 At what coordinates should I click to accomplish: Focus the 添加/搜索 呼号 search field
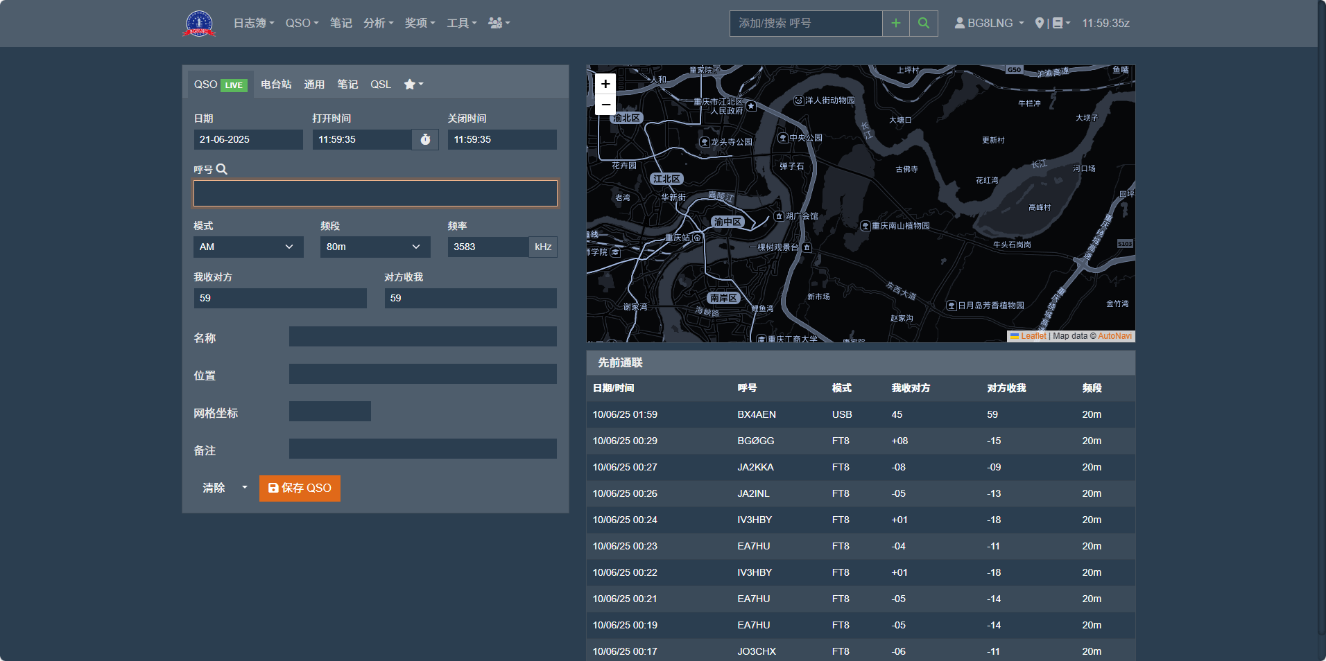(x=806, y=24)
